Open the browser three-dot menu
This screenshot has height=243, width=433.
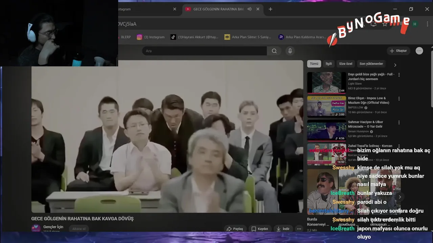427,24
